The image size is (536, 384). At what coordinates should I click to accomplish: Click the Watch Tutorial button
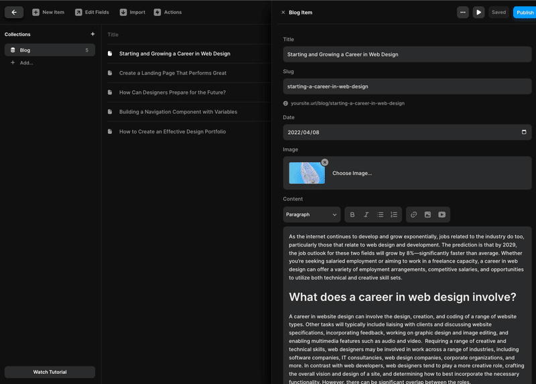(50, 372)
